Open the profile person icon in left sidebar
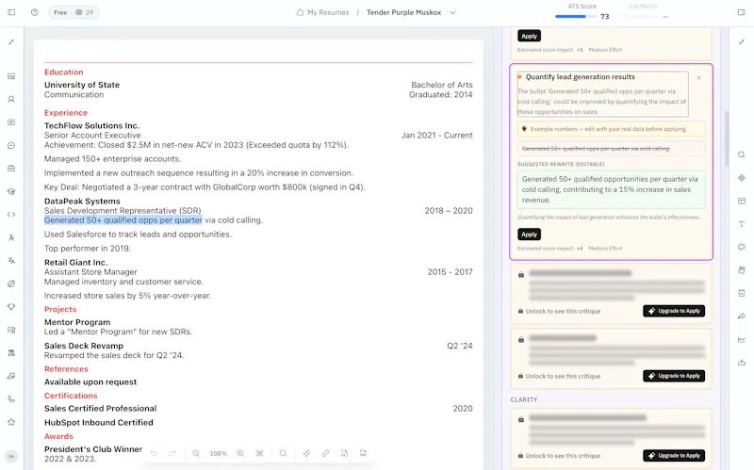754x470 pixels. point(11,99)
